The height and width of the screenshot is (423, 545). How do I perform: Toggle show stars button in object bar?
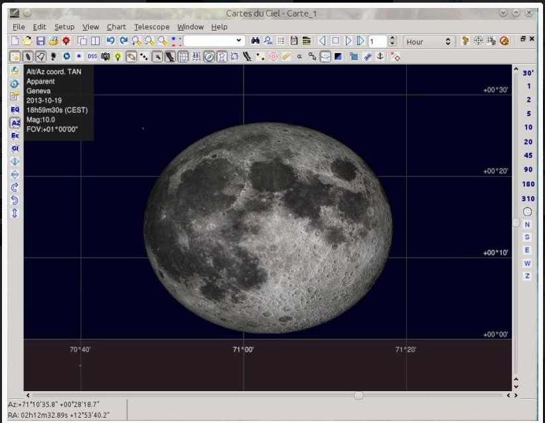tap(15, 56)
